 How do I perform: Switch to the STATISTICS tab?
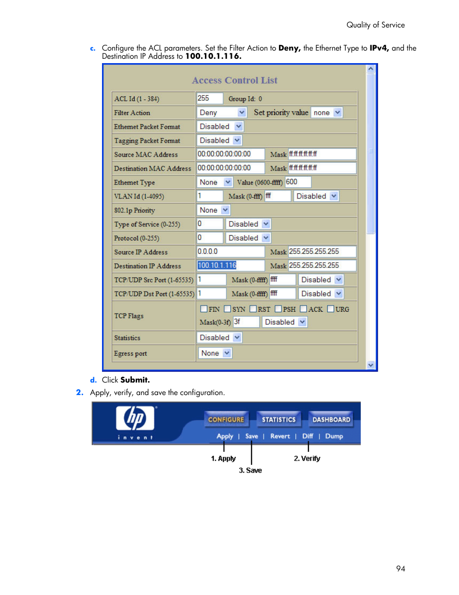coord(279,419)
